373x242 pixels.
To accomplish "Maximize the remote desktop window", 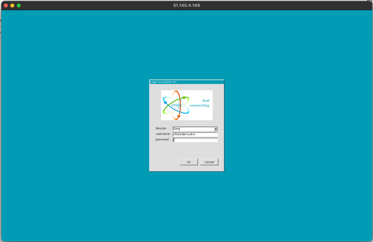I will coord(19,5).
